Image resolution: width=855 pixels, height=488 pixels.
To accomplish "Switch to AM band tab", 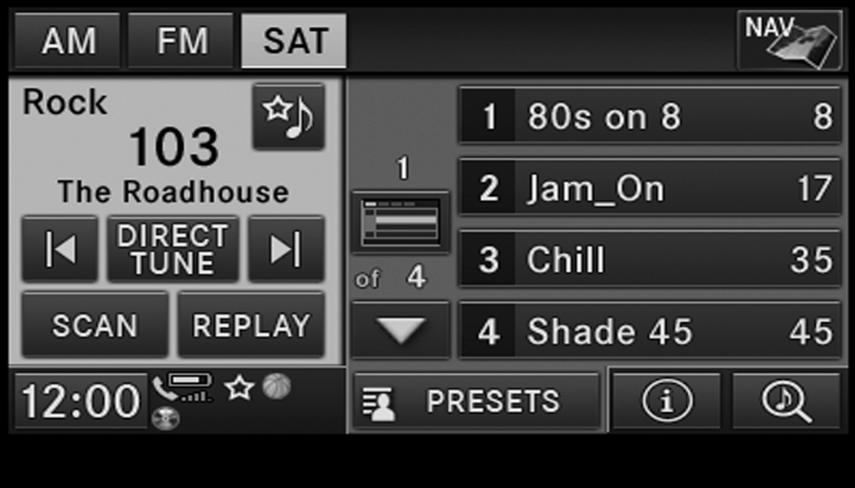I will tap(68, 41).
